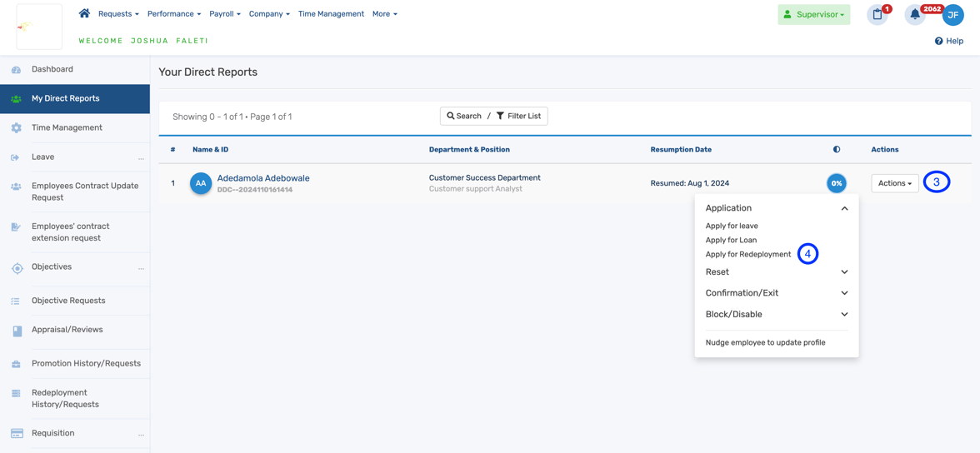
Task: Open My Direct Reports in sidebar
Action: pyautogui.click(x=75, y=99)
